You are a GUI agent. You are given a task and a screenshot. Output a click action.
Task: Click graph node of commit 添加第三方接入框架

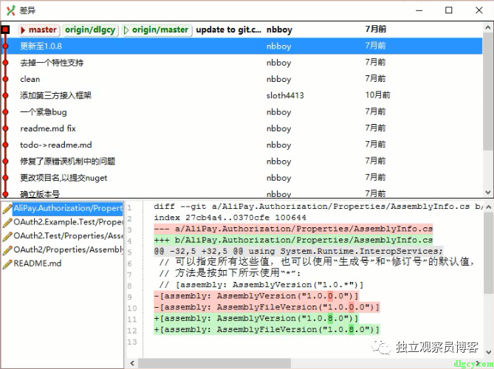pyautogui.click(x=5, y=95)
